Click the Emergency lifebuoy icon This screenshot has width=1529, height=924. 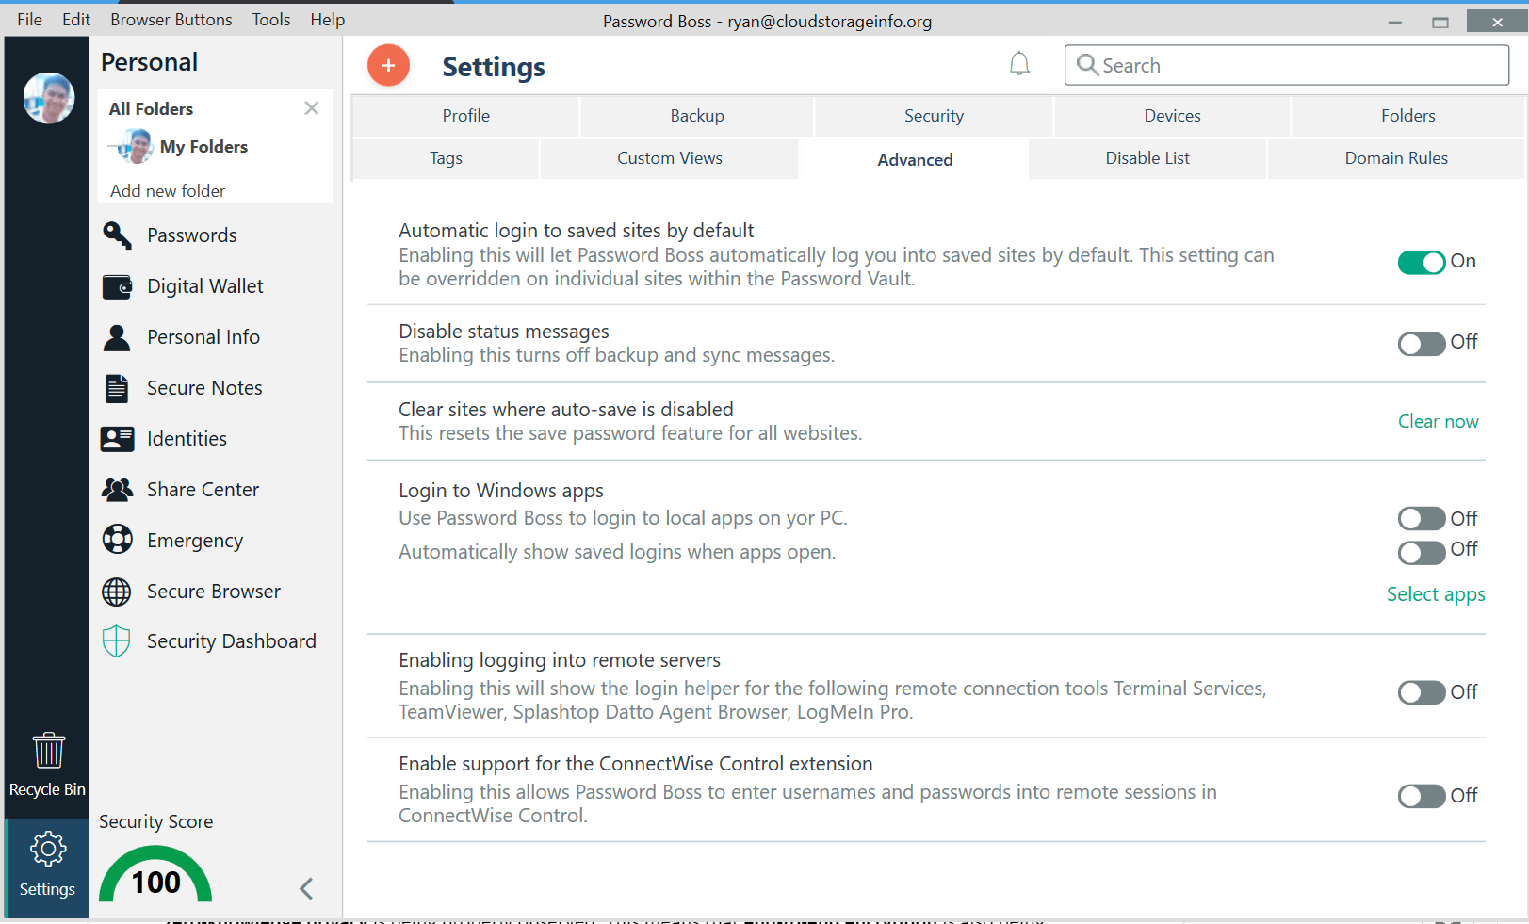(x=117, y=540)
